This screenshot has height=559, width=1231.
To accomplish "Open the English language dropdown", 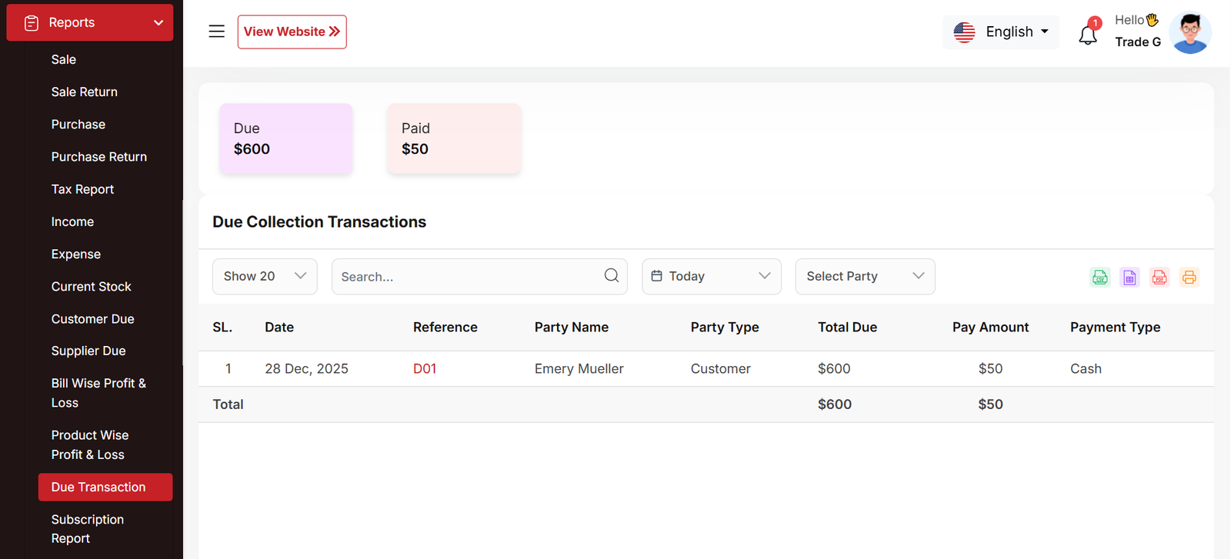I will pos(1001,32).
